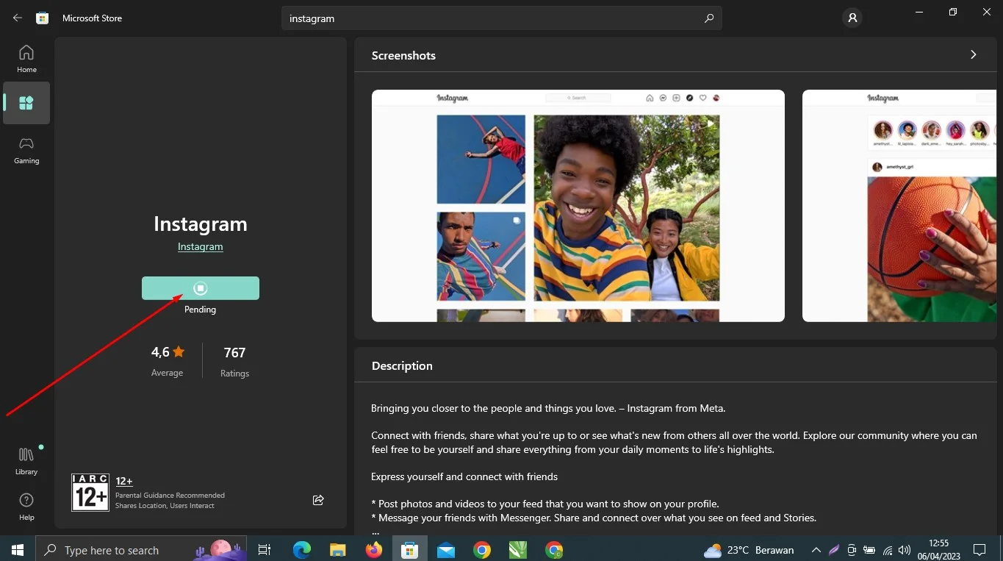Open Home in the sidebar
The image size is (1003, 561).
(26, 59)
